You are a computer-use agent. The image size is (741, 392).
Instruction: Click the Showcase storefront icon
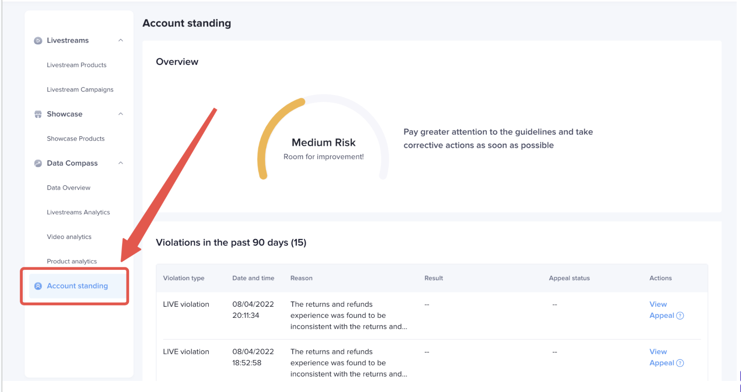(x=38, y=114)
